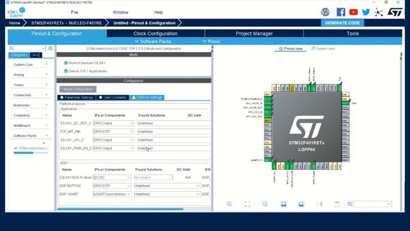Rotate chip view left icon
410x231 pixels.
pos(283,204)
